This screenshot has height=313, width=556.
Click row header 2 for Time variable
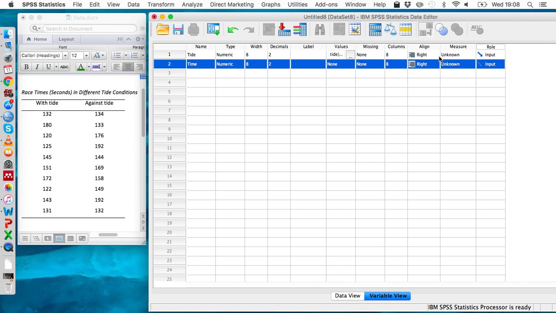point(169,64)
